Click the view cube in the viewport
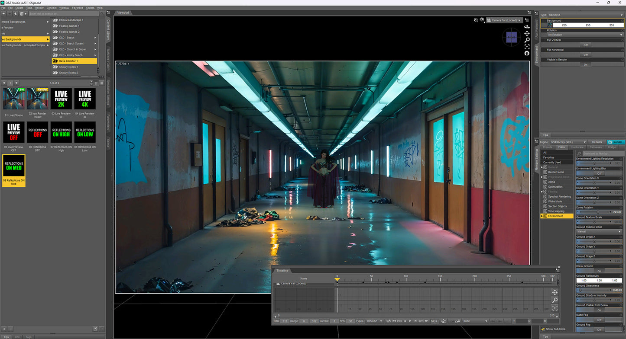This screenshot has height=339, width=626. (x=512, y=38)
